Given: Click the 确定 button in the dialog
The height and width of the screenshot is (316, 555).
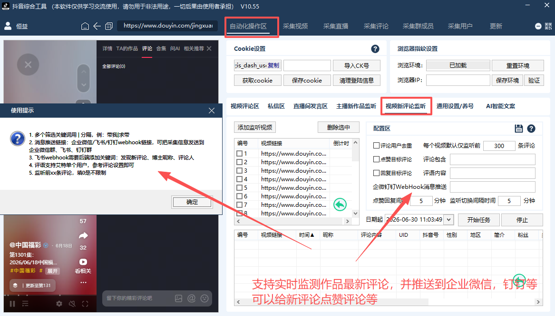Looking at the screenshot, I should pyautogui.click(x=192, y=202).
